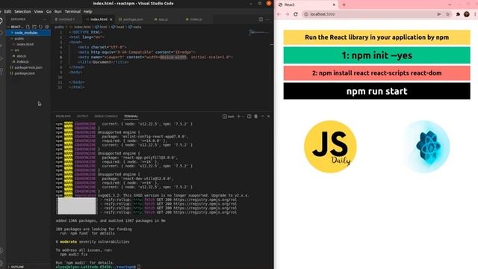Share this page from Chrome address bar
The image size is (478, 269).
(x=439, y=14)
